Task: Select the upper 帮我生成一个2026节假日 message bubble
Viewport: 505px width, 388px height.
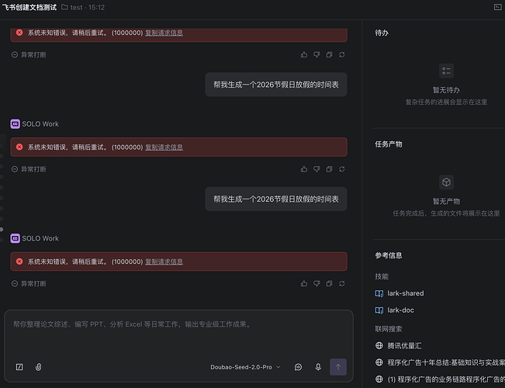Action: coord(276,85)
